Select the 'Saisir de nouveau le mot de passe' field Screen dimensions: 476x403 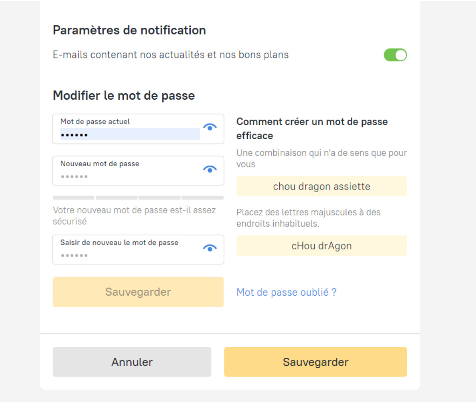[x=130, y=255]
